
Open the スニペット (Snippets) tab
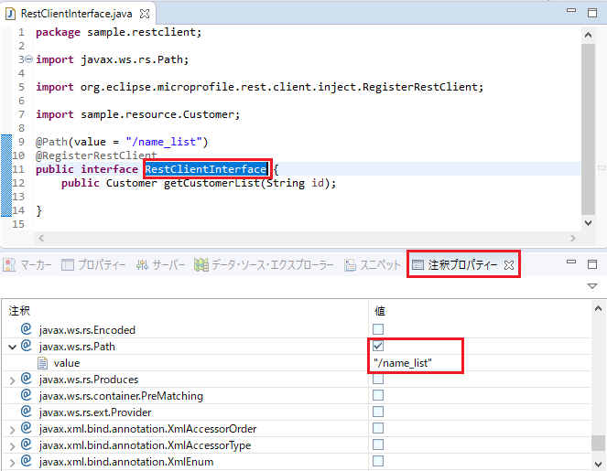[x=372, y=265]
